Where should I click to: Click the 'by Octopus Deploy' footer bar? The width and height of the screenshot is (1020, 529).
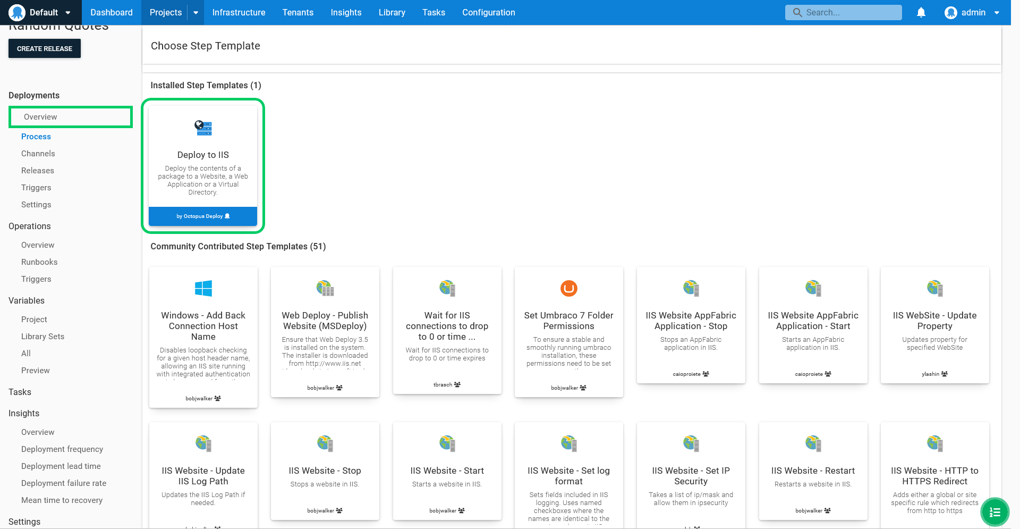tap(203, 216)
